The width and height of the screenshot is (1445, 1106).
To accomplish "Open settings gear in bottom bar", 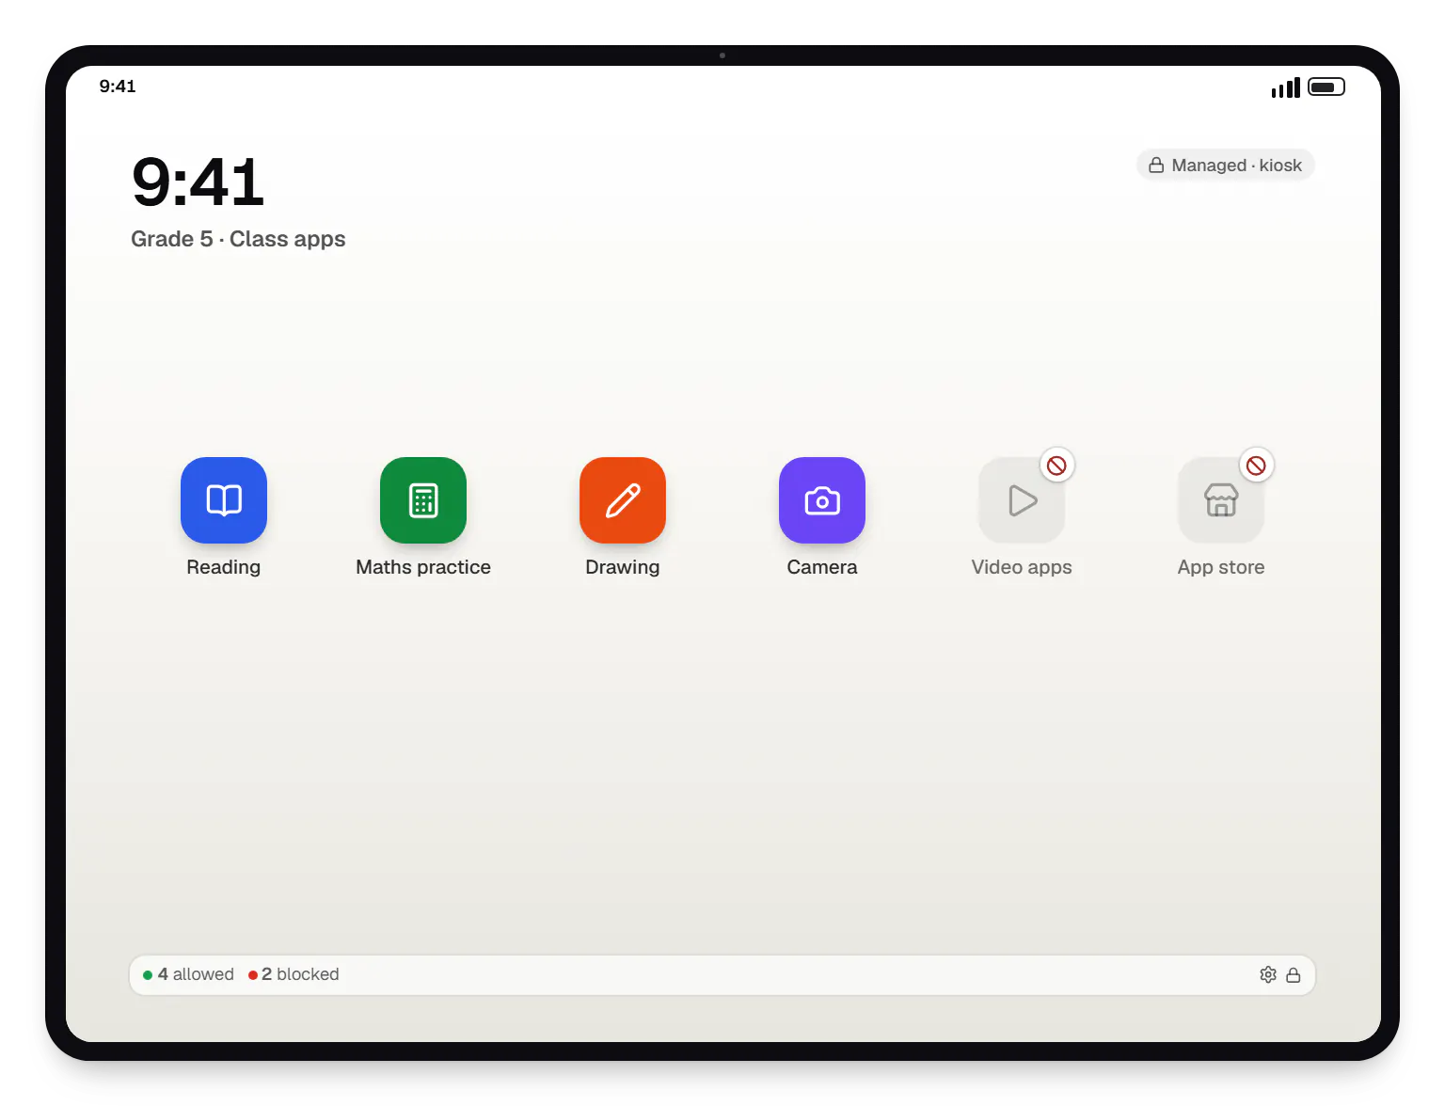I will click(x=1268, y=974).
